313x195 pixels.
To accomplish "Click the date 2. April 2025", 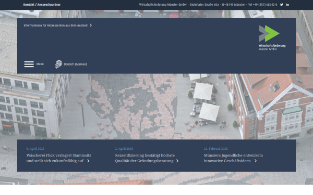I will coord(124,149).
